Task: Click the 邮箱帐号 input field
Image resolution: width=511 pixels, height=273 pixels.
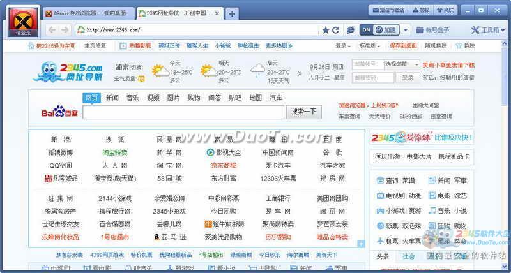Action: 368,64
